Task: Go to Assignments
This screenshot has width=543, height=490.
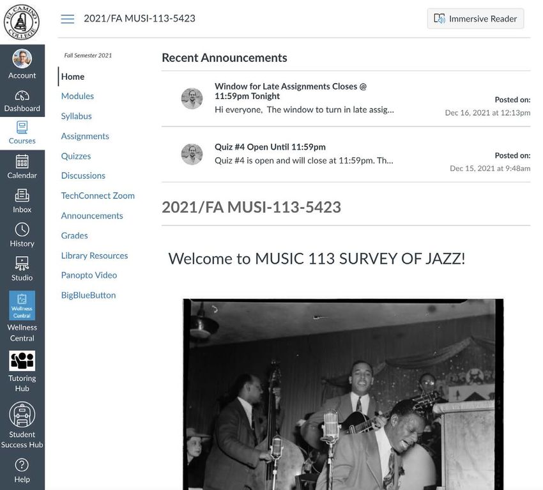Action: point(85,136)
